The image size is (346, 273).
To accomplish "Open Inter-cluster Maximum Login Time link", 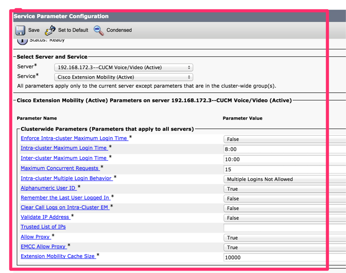I will click(x=64, y=158).
